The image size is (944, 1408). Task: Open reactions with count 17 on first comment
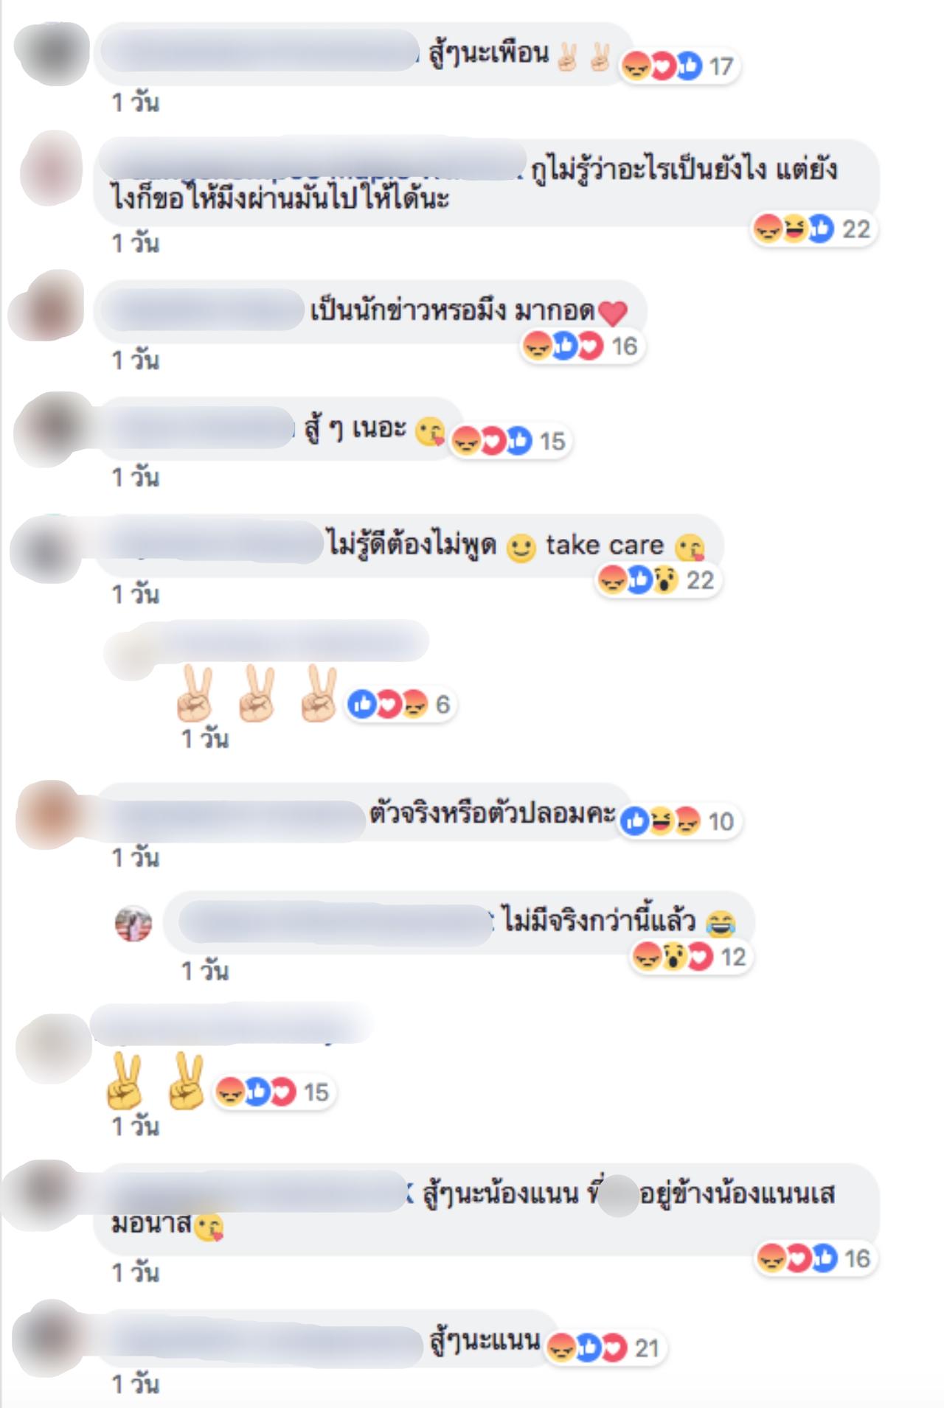[678, 67]
